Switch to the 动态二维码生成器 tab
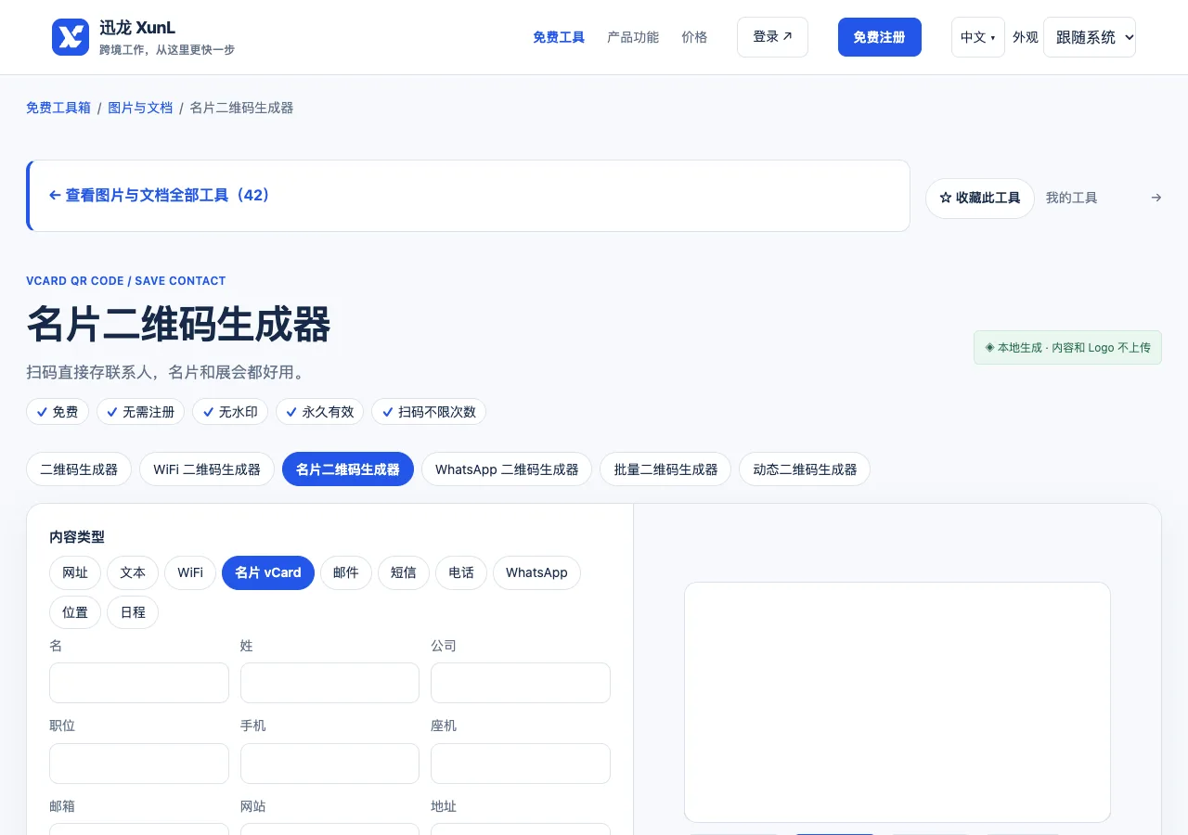This screenshot has height=835, width=1188. 805,469
